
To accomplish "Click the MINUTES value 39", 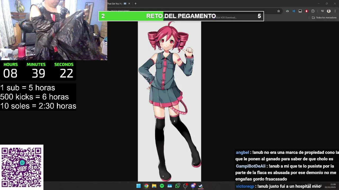I will [x=38, y=74].
